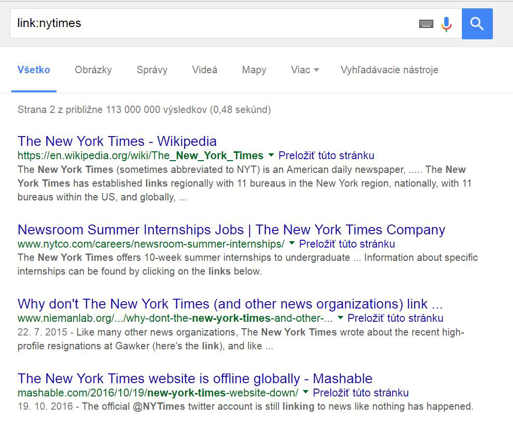Expand dropdown arrow beside niemanlab.org URL

coord(340,318)
